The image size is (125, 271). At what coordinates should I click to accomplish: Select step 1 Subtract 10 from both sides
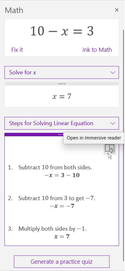click(55, 167)
